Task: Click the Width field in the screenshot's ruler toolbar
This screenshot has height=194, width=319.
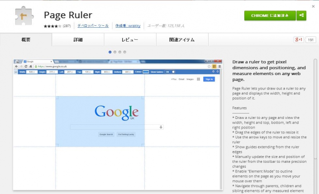Action: click(x=32, y=72)
